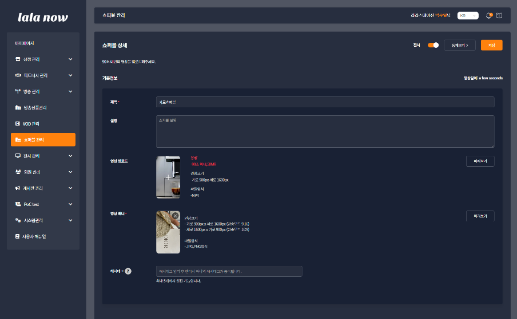Open notifications via the bell icon
This screenshot has width=517, height=319.
[489, 15]
